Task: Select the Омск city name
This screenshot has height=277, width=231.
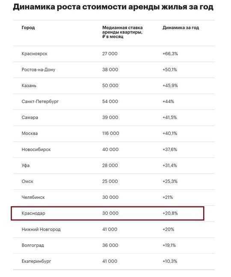Action: coord(27,181)
